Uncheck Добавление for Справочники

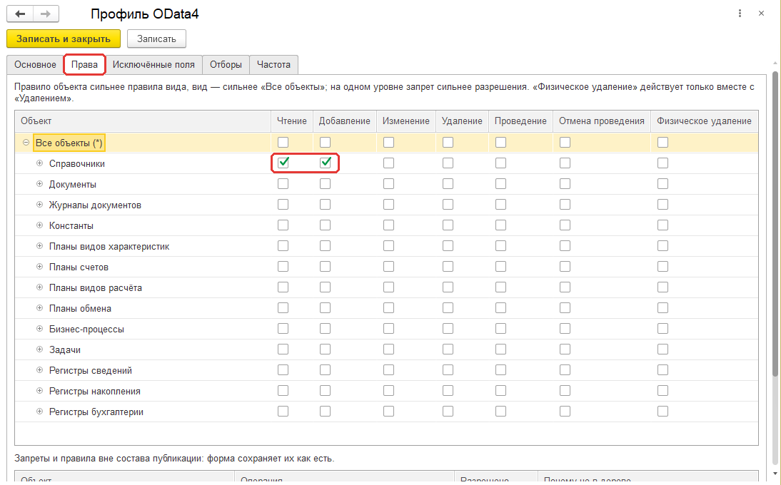(x=326, y=163)
